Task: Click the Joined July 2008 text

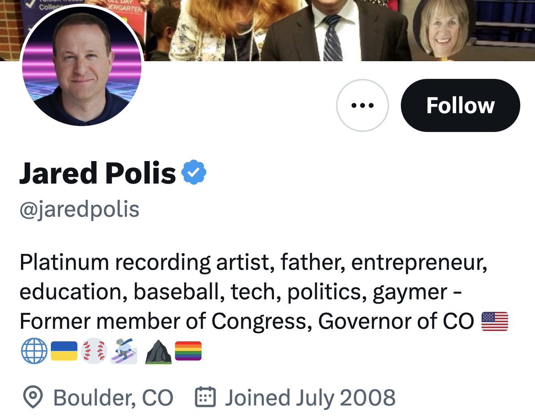Action: tap(310, 397)
